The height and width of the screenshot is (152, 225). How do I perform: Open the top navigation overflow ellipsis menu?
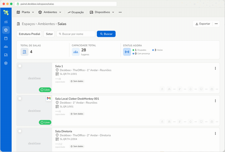point(120,12)
